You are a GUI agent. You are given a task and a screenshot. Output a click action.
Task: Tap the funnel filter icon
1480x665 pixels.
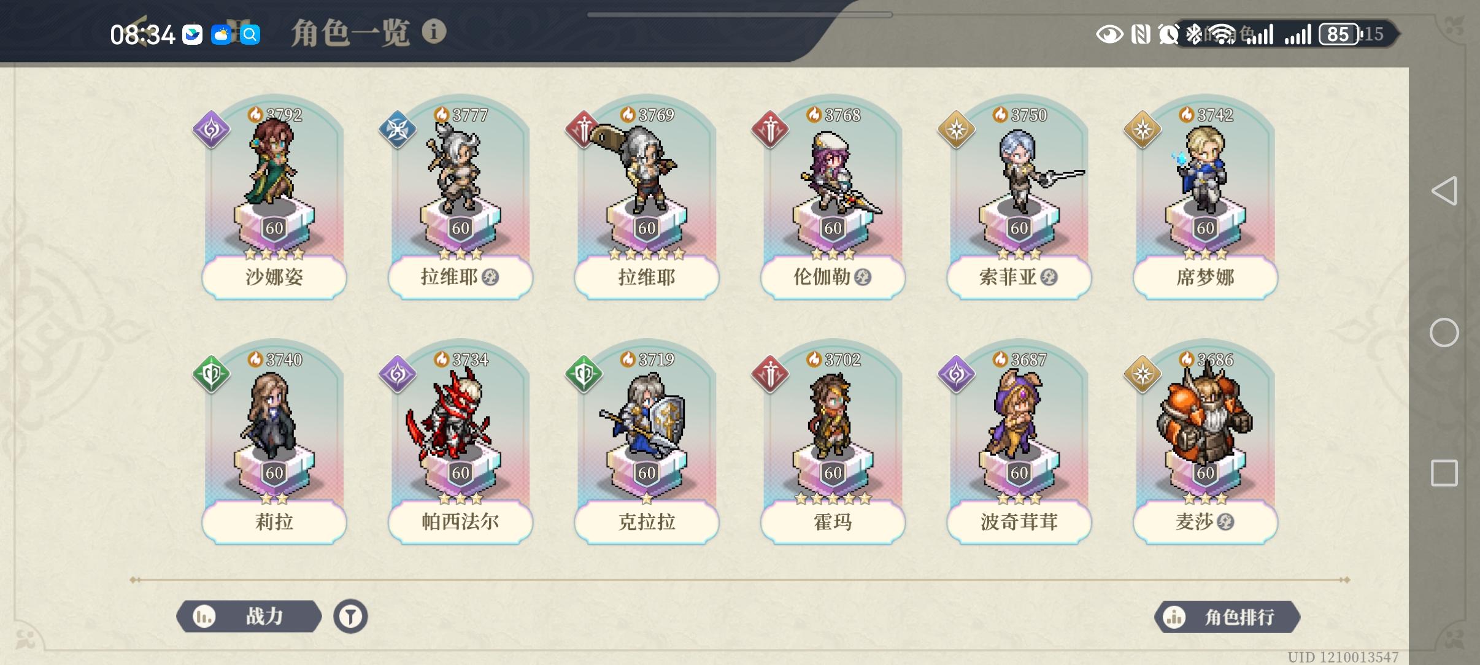pyautogui.click(x=350, y=616)
